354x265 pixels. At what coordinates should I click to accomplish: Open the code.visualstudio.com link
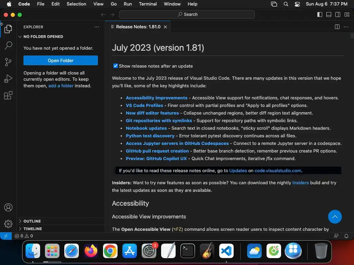click(x=278, y=170)
